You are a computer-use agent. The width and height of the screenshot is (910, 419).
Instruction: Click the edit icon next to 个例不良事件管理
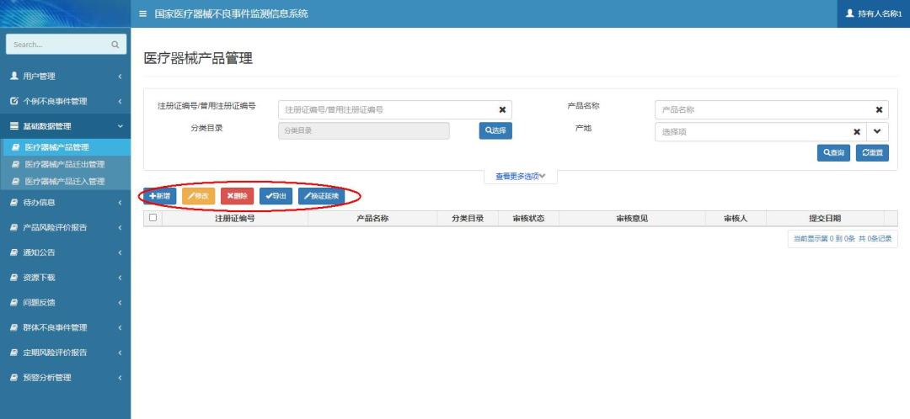(x=14, y=101)
